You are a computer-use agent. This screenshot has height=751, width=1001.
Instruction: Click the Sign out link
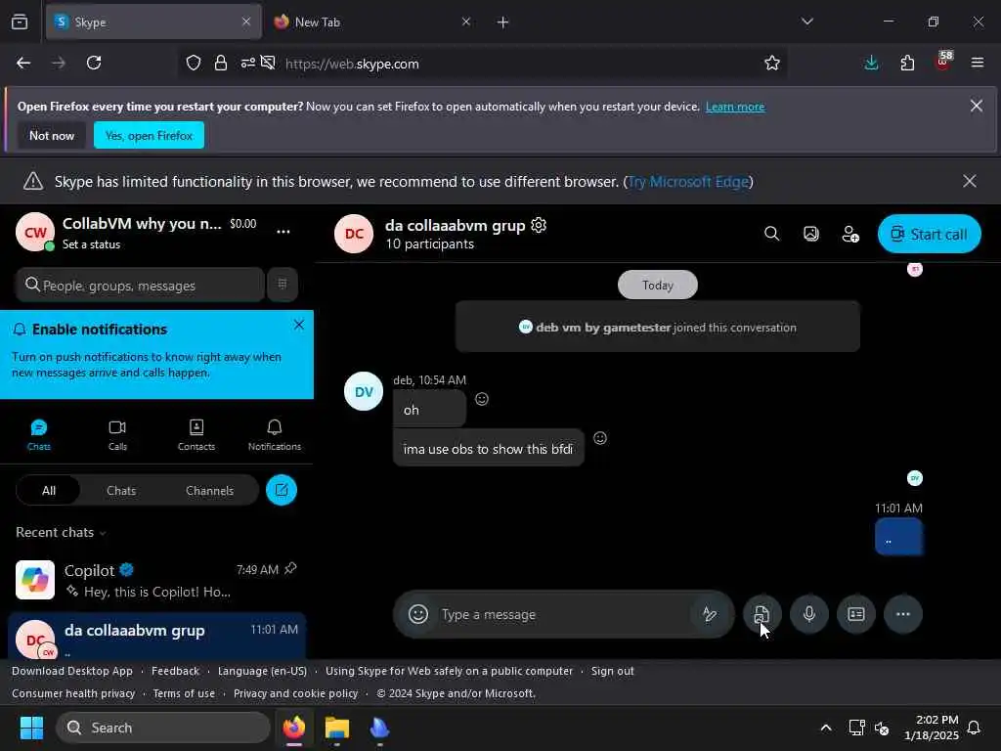[612, 671]
